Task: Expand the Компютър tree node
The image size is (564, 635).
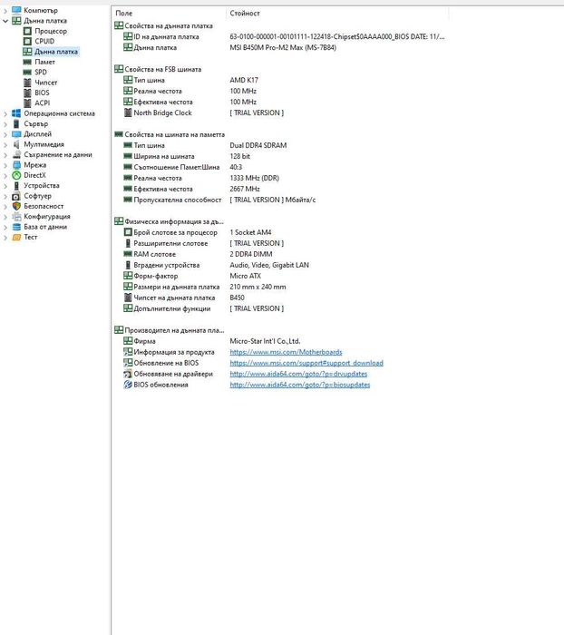Action: click(x=5, y=10)
